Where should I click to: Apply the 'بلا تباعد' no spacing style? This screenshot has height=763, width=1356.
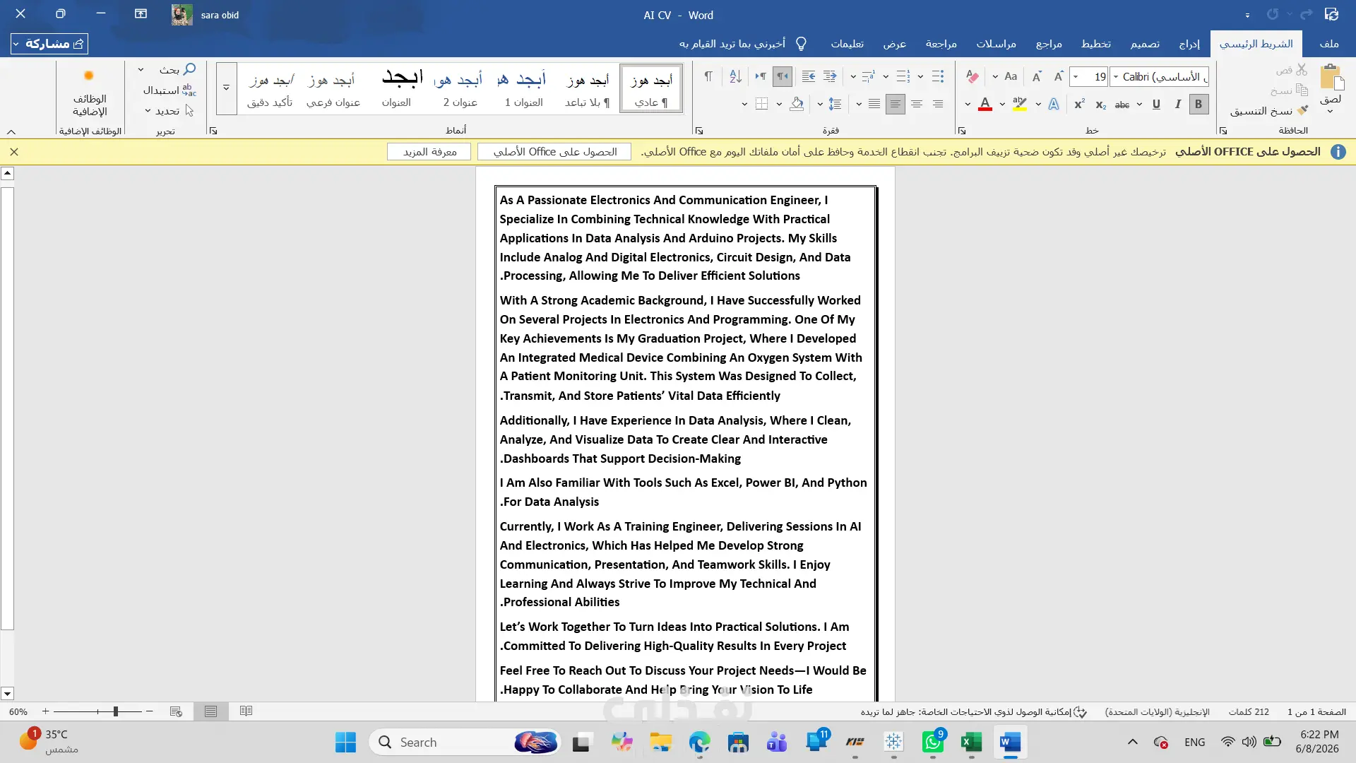[588, 88]
